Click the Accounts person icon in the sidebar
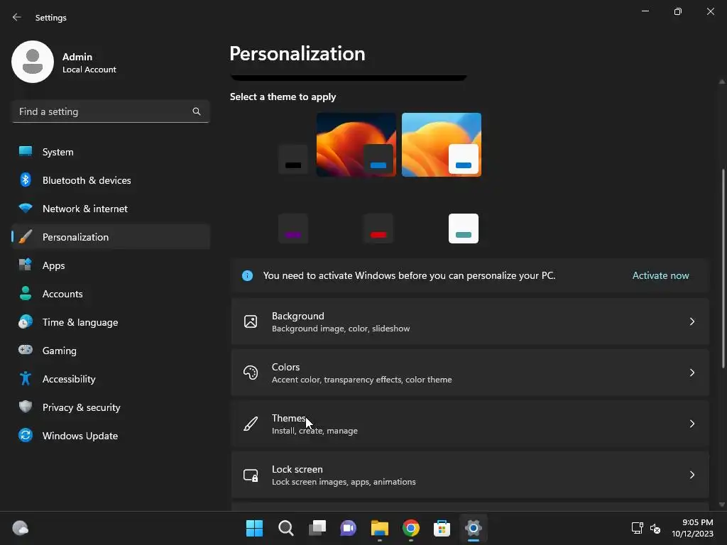The image size is (727, 545). tap(26, 293)
